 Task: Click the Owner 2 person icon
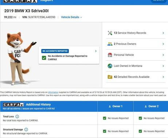click(x=146, y=106)
